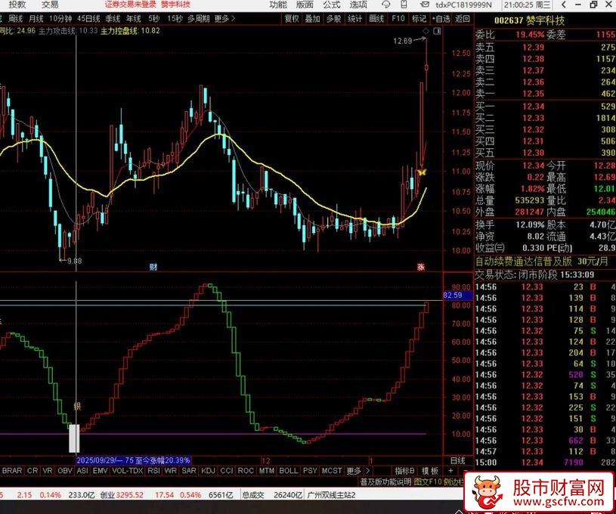Click the 返回 back icon
This screenshot has width=616, height=514.
(464, 20)
